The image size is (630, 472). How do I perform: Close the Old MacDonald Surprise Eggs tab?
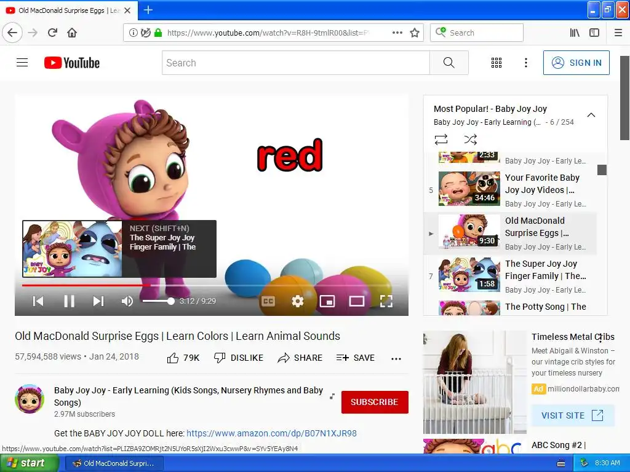(127, 10)
